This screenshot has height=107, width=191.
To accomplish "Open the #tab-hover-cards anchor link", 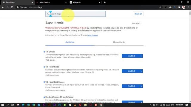I will (x=52, y=75).
